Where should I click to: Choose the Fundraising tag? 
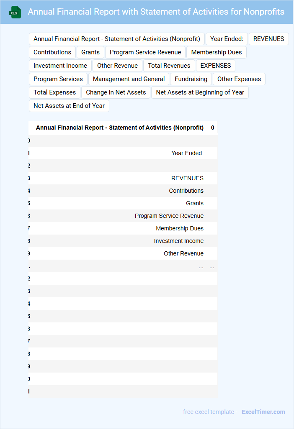[x=191, y=79]
